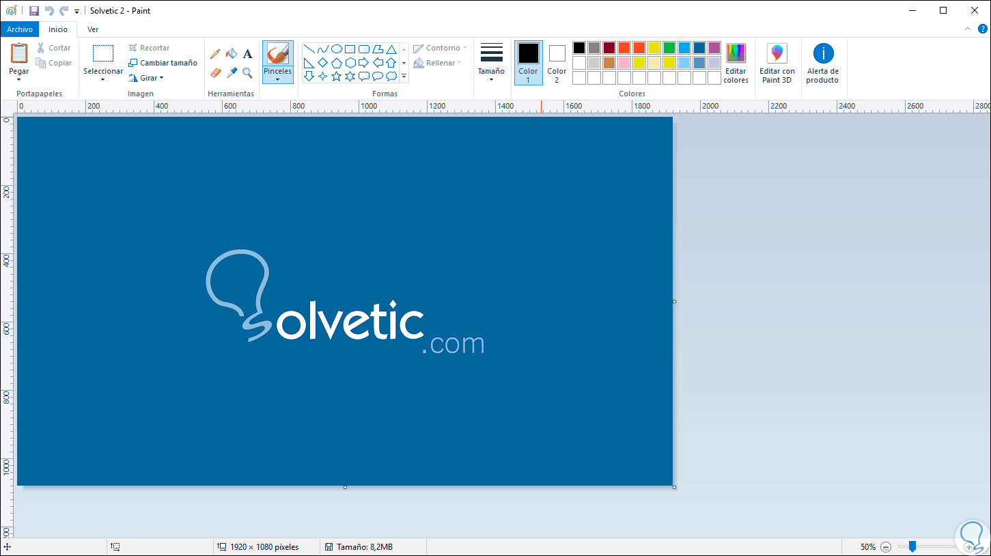The width and height of the screenshot is (991, 556).
Task: Click the '50%' zoom percentage text
Action: (x=867, y=547)
